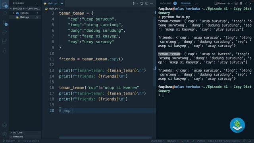
Task: Open the Search view in the activity bar
Action: pyautogui.click(x=4, y=14)
